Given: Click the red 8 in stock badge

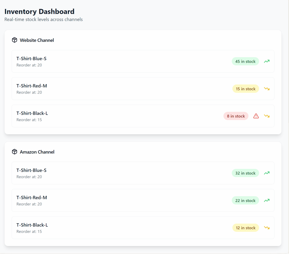Looking at the screenshot, I should click(236, 116).
